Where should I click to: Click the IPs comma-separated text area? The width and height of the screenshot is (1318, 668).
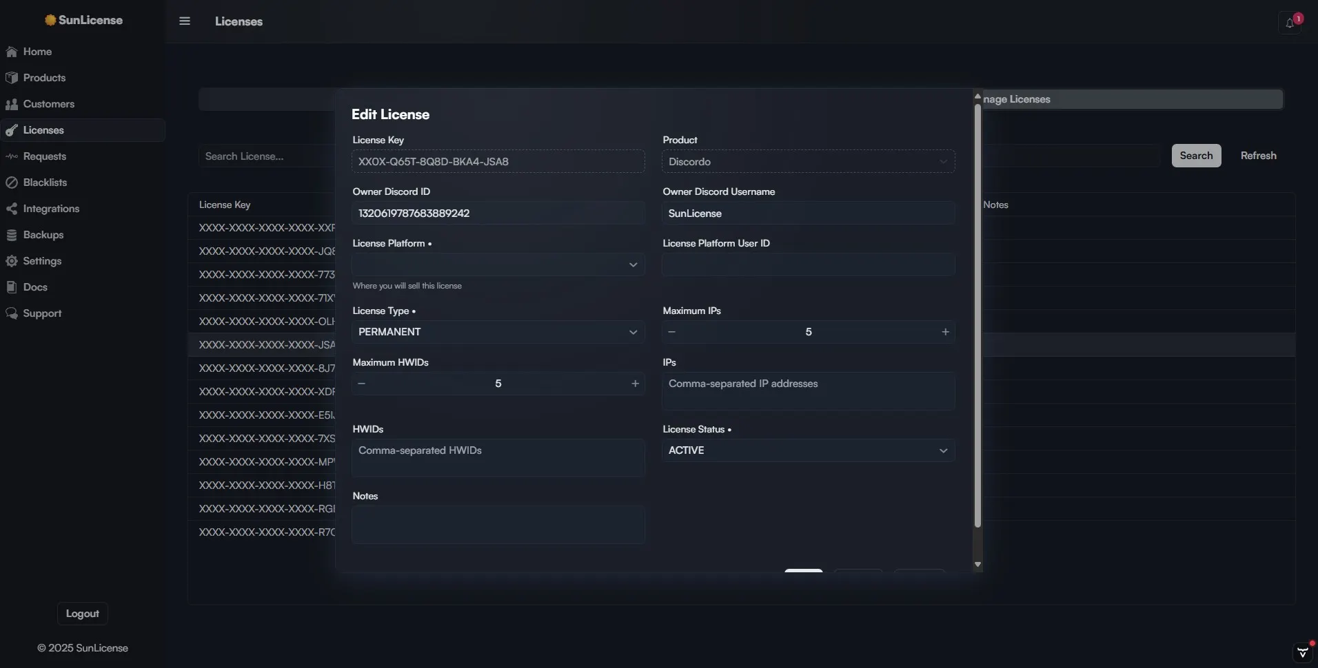809,391
